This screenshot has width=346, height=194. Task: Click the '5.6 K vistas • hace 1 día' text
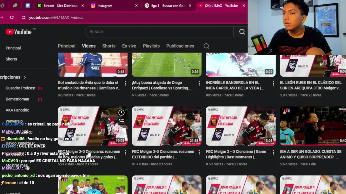coord(298,164)
